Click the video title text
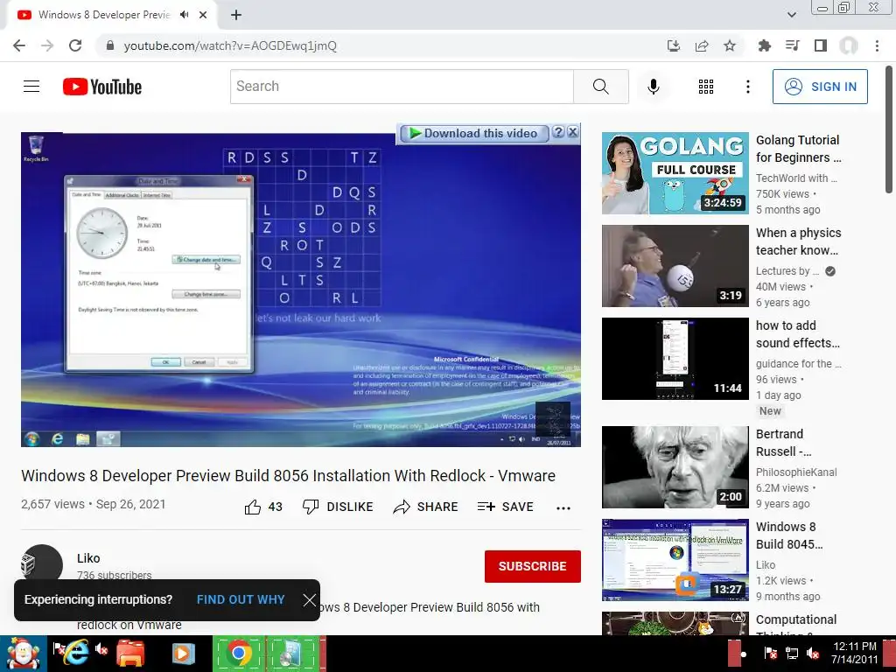The image size is (896, 672). (x=288, y=475)
